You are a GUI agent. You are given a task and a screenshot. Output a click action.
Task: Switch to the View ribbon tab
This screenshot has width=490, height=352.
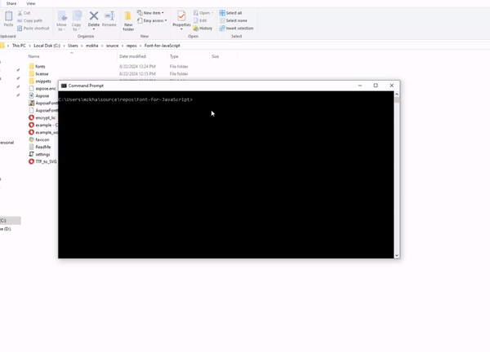(31, 3)
